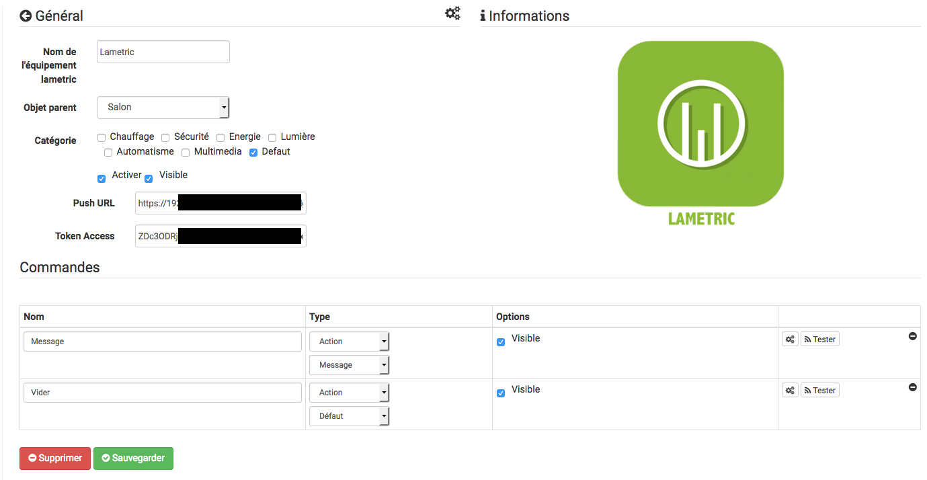Uncheck the Defaut category checkbox
This screenshot has width=927, height=480.
[253, 153]
